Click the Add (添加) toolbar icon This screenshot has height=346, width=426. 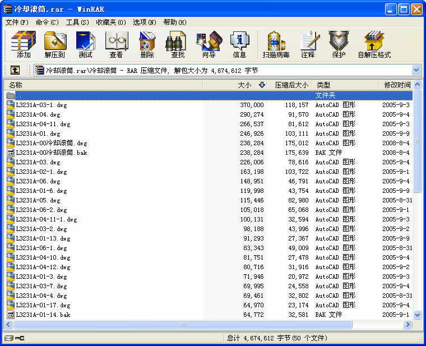[x=24, y=45]
